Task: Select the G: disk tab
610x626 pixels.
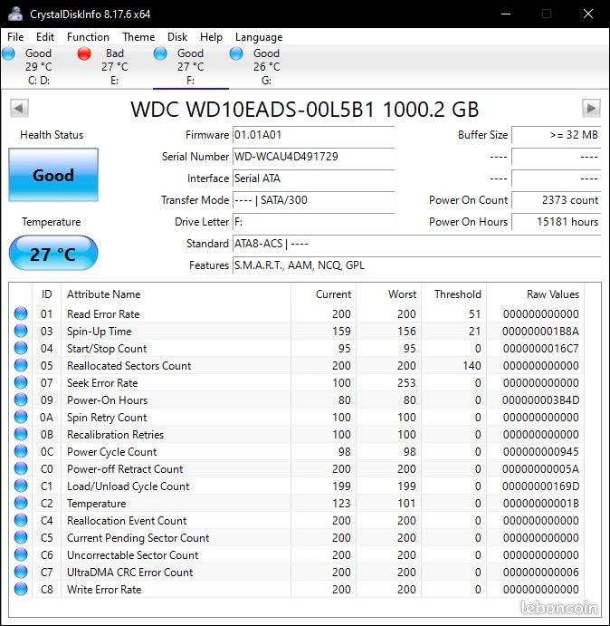Action: 266,67
